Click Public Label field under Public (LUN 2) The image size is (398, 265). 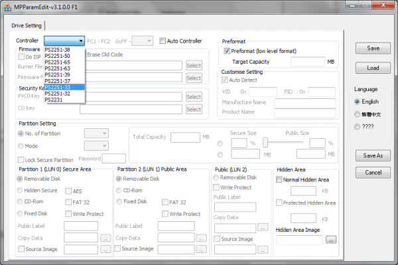(x=235, y=207)
